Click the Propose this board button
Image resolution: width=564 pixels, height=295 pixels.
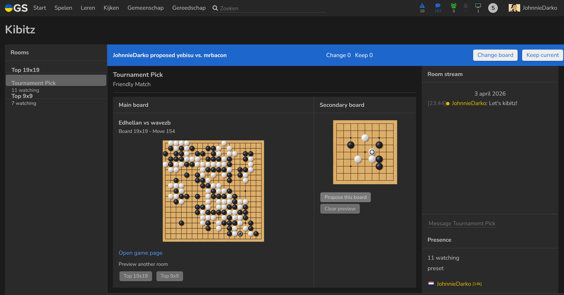point(345,197)
